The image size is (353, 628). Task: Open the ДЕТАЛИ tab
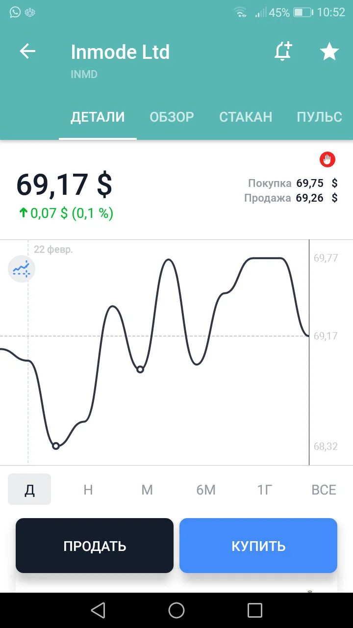[x=98, y=117]
